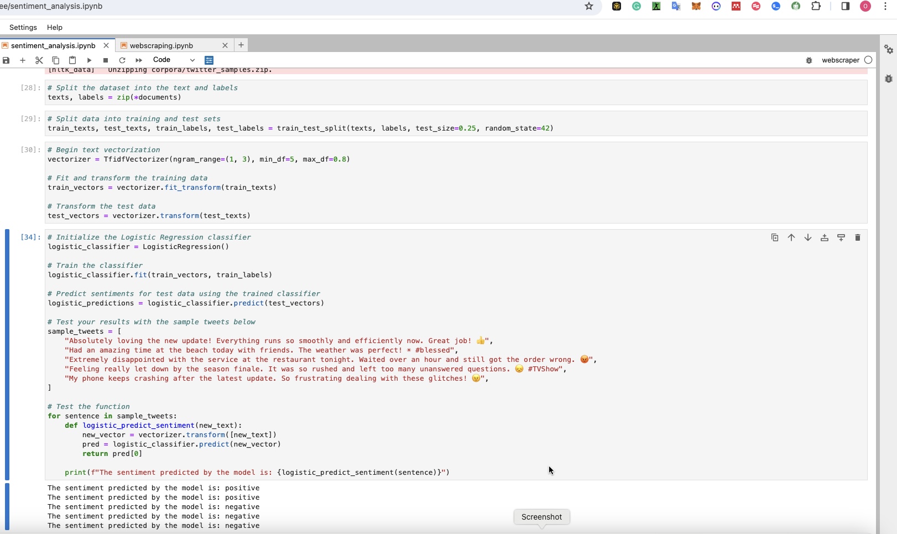Click the LogisticRegression() initialization line

pyautogui.click(x=138, y=247)
